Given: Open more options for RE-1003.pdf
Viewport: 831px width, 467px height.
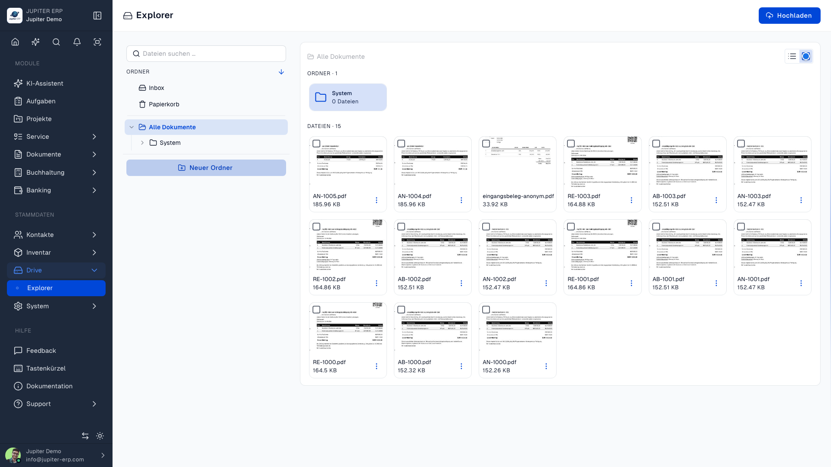Looking at the screenshot, I should pyautogui.click(x=631, y=200).
